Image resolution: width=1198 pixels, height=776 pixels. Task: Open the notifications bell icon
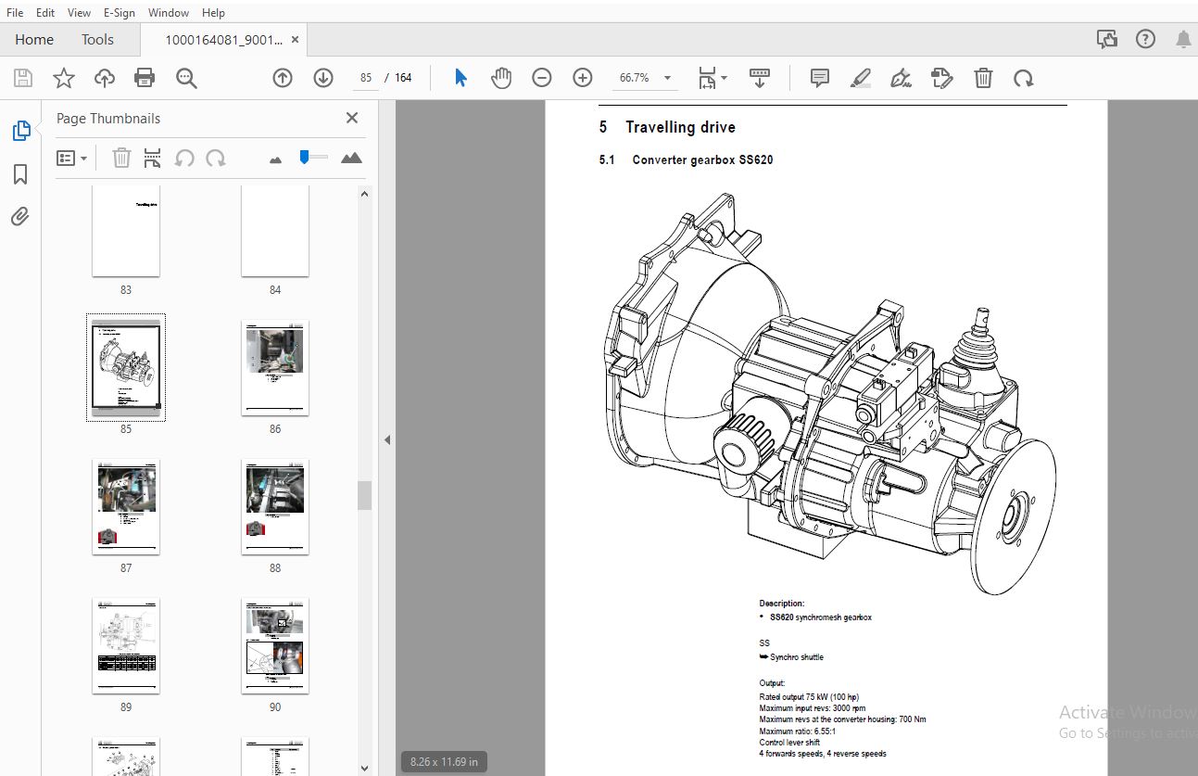[x=1183, y=39]
